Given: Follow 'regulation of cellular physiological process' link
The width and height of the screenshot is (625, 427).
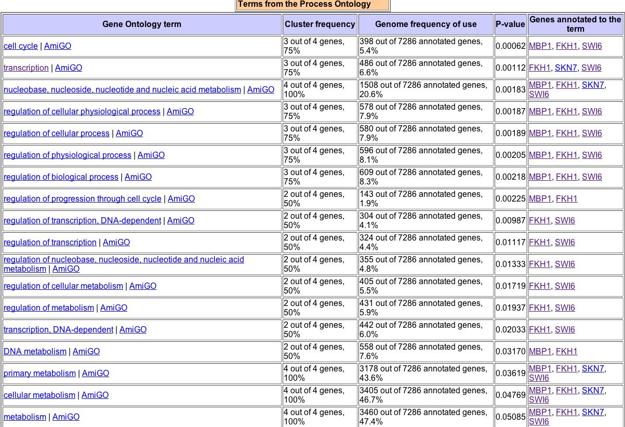Looking at the screenshot, I should (82, 112).
